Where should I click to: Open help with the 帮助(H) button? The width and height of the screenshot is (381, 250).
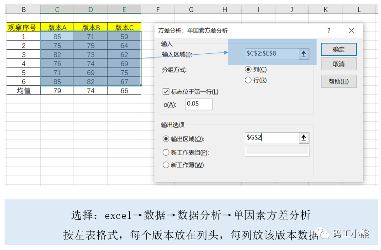click(x=339, y=81)
